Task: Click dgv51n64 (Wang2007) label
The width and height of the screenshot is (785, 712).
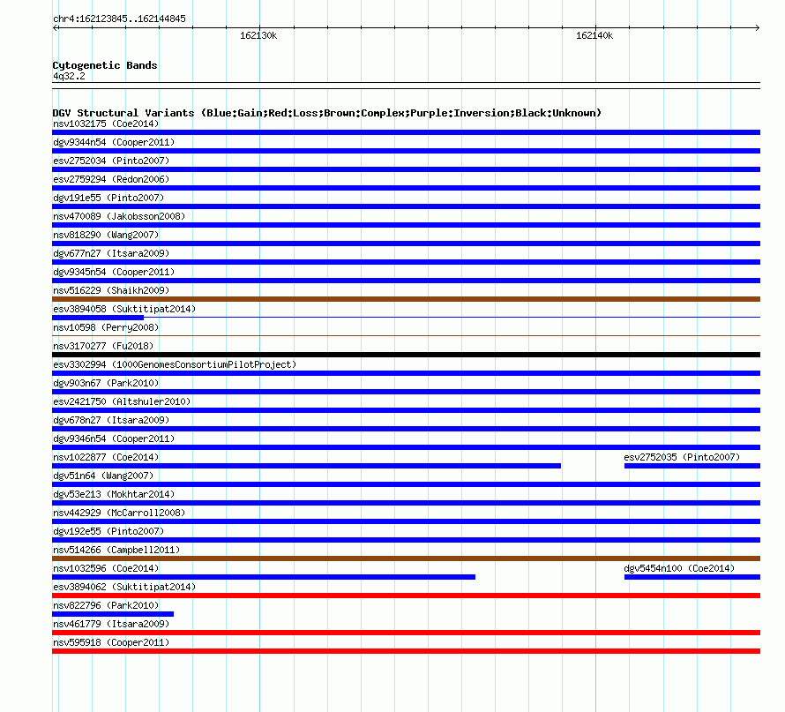Action: coord(103,476)
